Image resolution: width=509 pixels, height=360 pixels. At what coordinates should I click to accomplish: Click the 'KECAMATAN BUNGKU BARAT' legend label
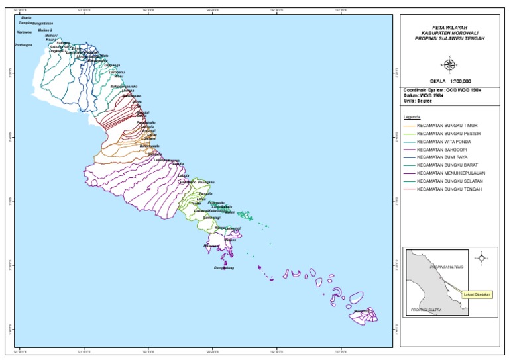447,165
